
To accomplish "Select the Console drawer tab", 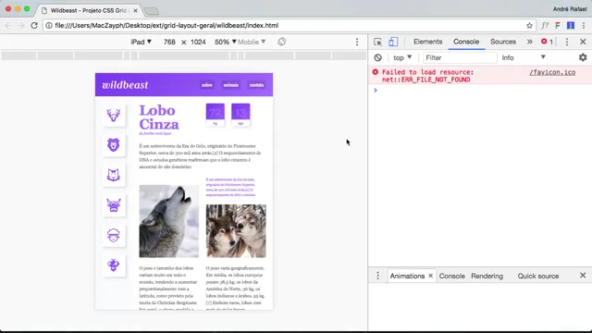I will click(x=451, y=276).
